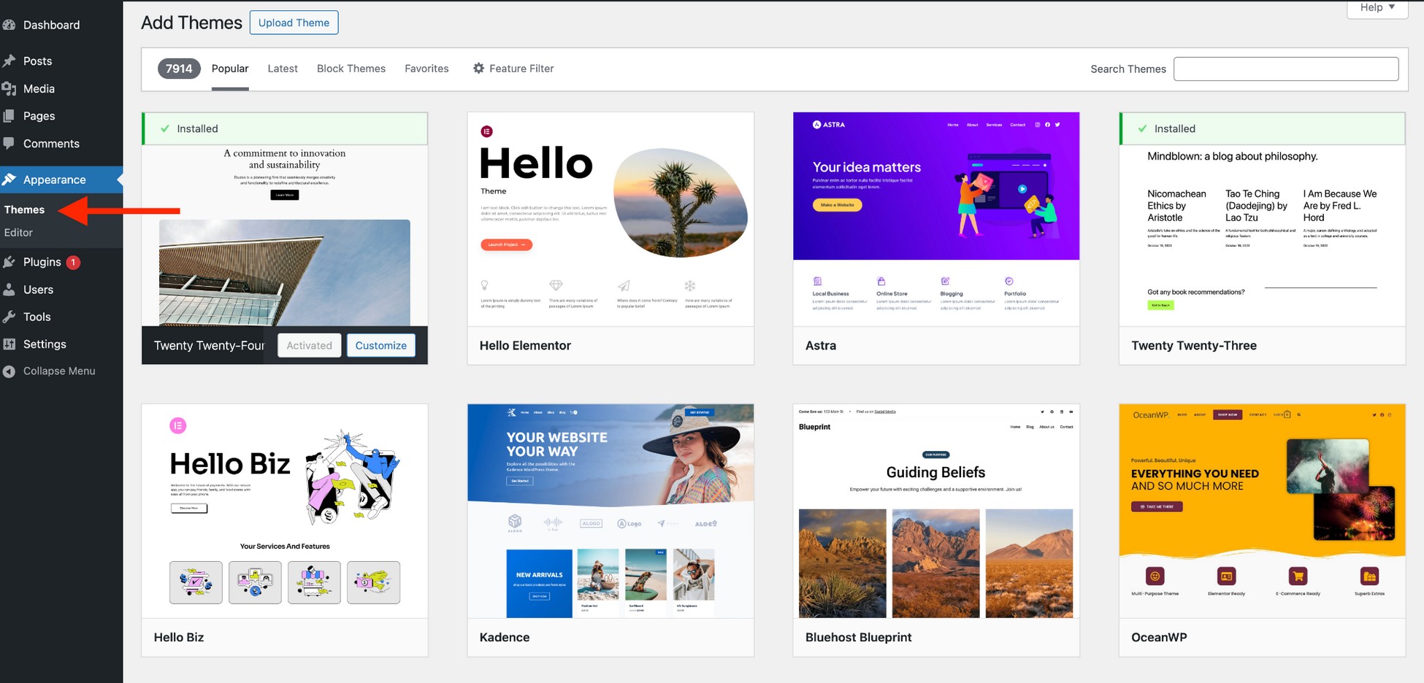
Task: Select the Posts pushpin icon
Action: pos(10,61)
